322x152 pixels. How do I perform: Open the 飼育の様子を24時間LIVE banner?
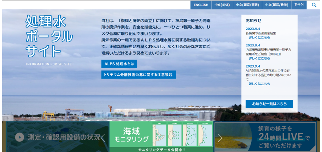pos(265,137)
